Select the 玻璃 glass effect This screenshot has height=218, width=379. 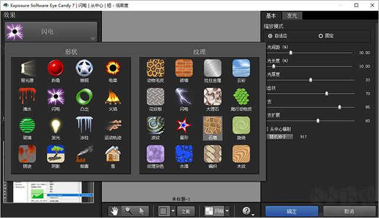(27, 129)
